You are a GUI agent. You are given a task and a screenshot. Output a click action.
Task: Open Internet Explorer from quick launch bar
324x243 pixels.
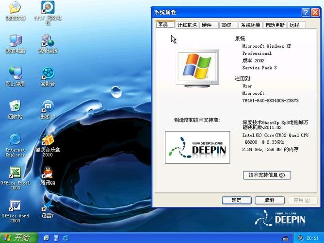coord(65,238)
